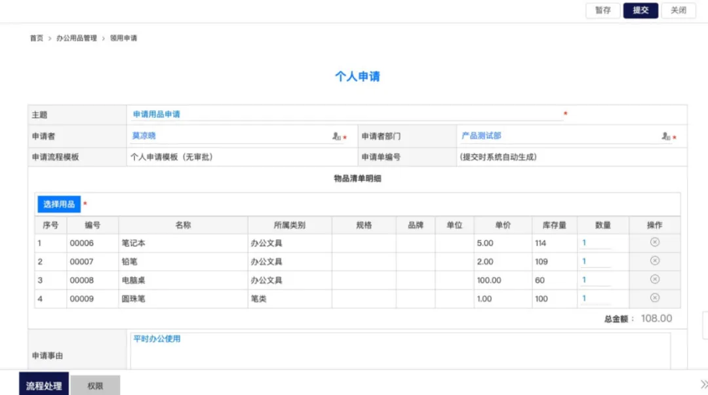Click the 个人申请模板（无审批）template text

[x=172, y=157]
